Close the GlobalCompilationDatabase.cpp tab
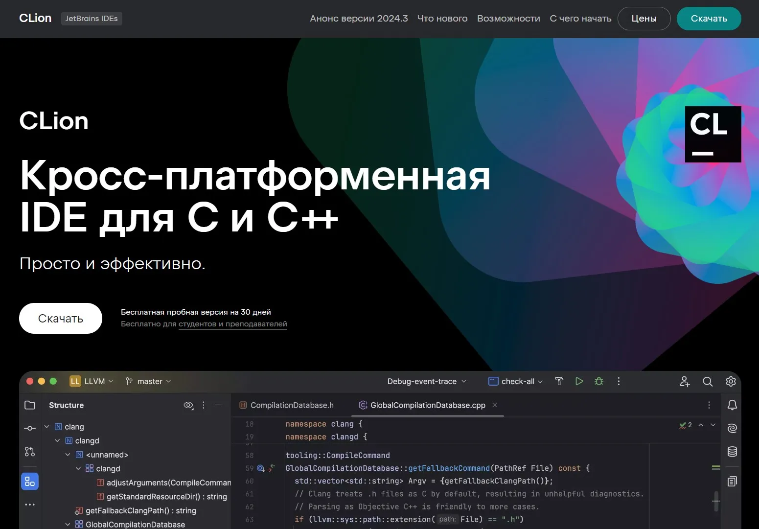Screen dimensions: 759x529 495,405
